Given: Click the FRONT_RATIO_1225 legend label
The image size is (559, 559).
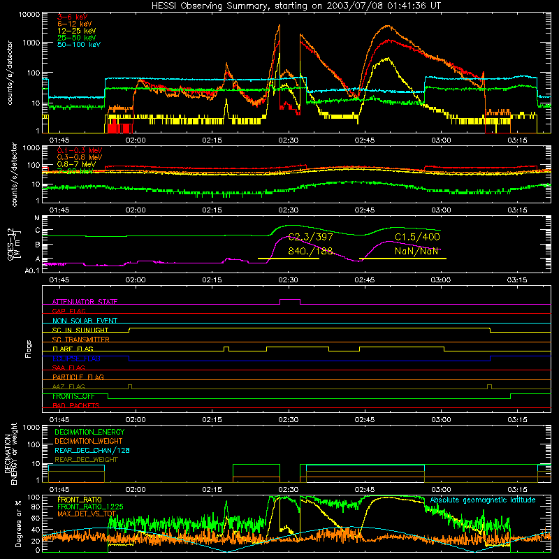Looking at the screenshot, I should tap(90, 507).
